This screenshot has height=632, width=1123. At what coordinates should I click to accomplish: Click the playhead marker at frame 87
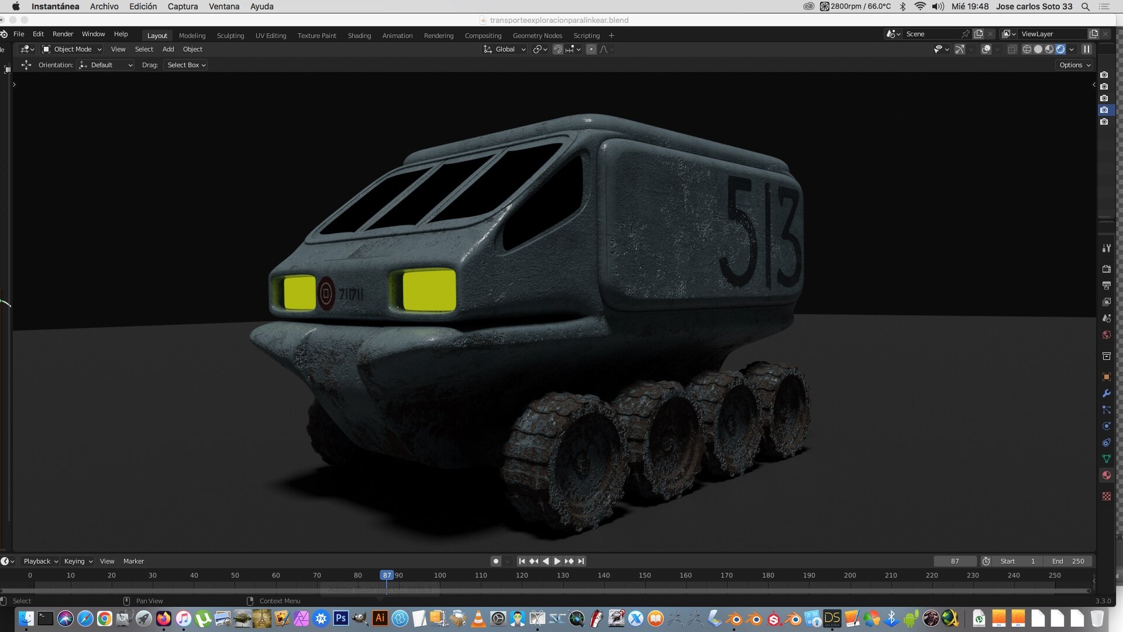387,575
